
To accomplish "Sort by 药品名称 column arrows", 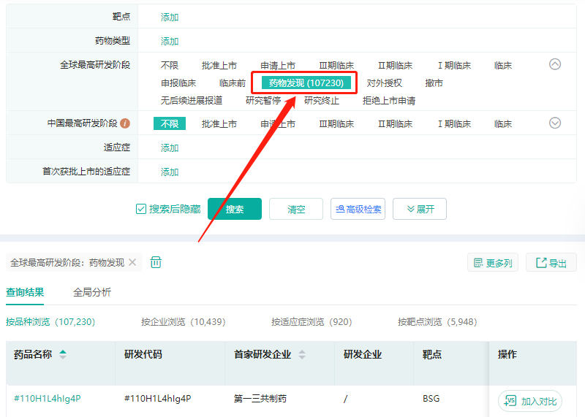I will coord(63,355).
